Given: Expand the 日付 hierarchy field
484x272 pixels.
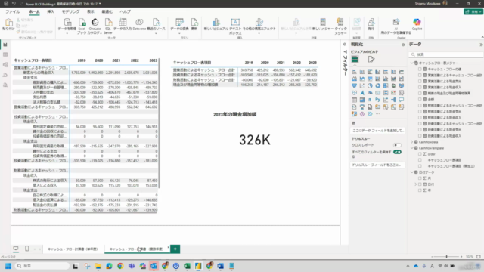Looking at the screenshot, I should (x=415, y=184).
